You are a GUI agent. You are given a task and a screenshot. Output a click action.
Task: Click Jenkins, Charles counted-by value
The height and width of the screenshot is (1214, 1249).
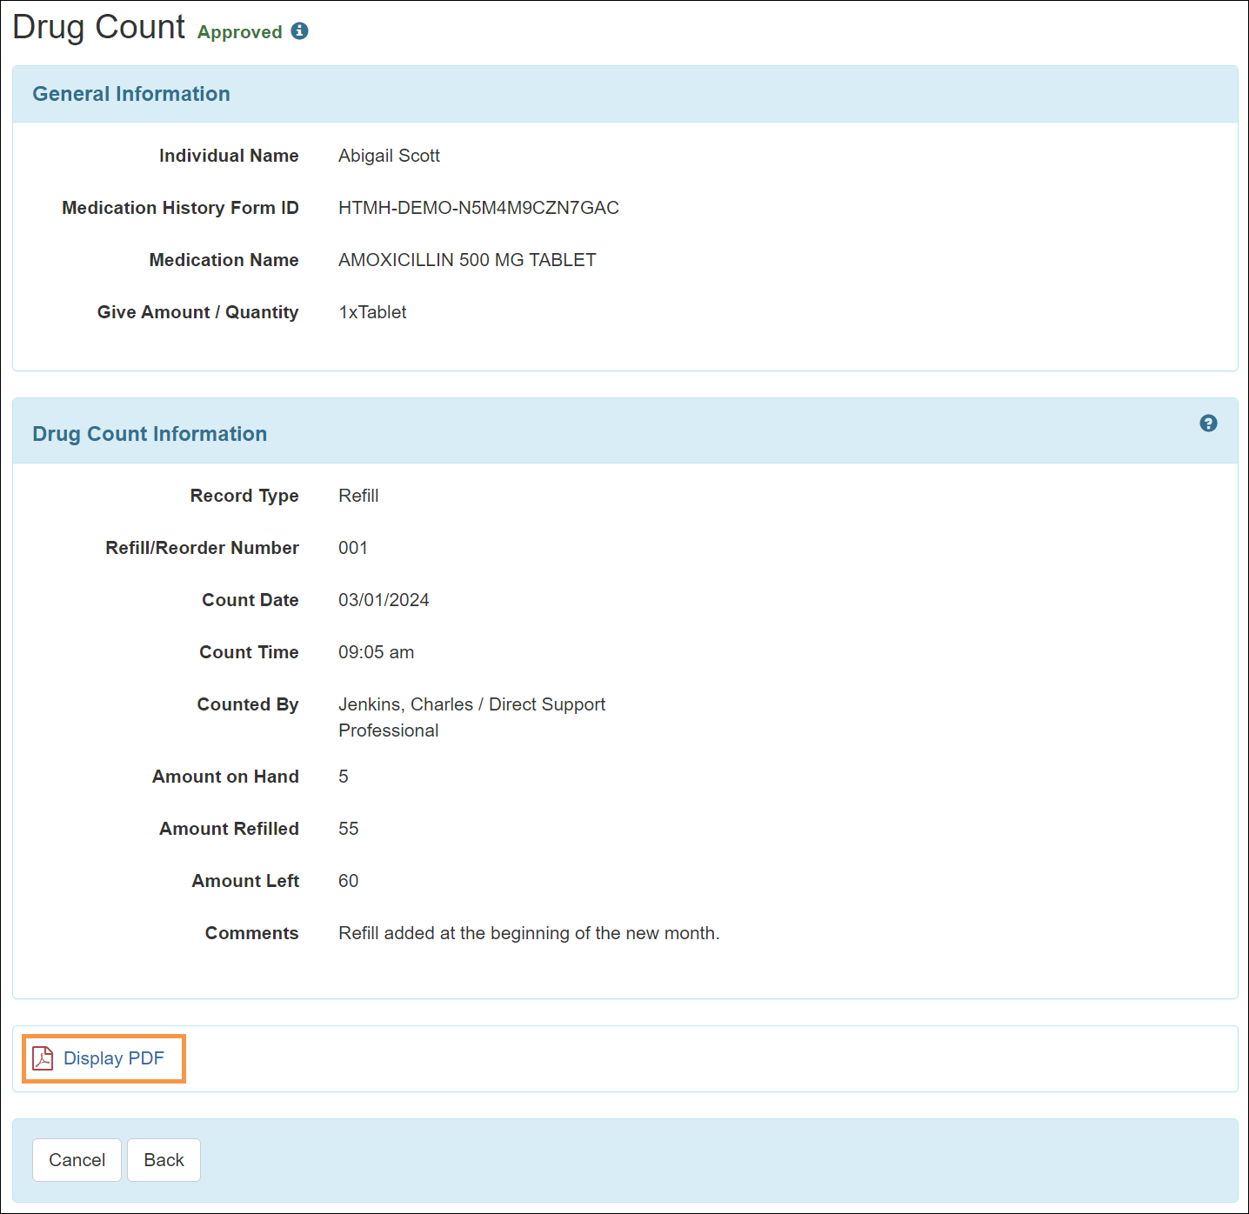pyautogui.click(x=471, y=717)
